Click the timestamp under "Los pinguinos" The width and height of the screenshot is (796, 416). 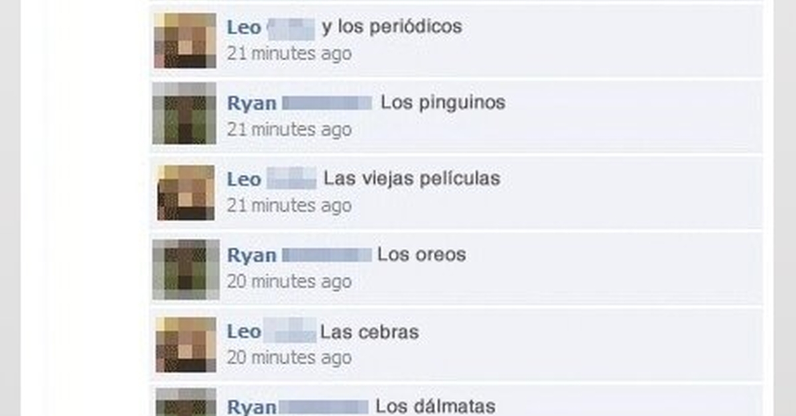tap(289, 129)
